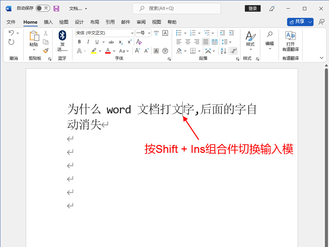Click the undo arrow icon
The width and height of the screenshot is (329, 247).
(x=11, y=33)
